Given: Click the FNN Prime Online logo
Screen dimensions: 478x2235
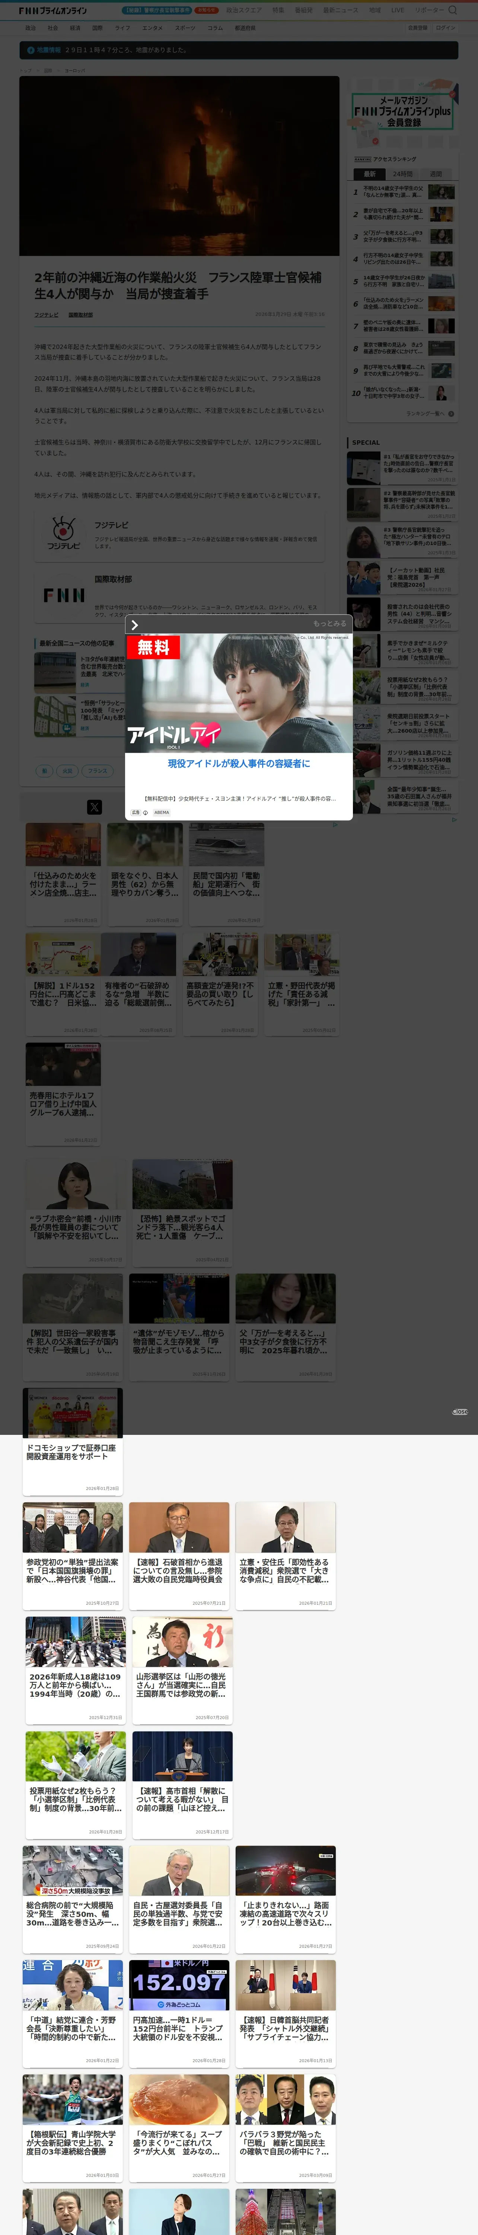Looking at the screenshot, I should coord(53,10).
